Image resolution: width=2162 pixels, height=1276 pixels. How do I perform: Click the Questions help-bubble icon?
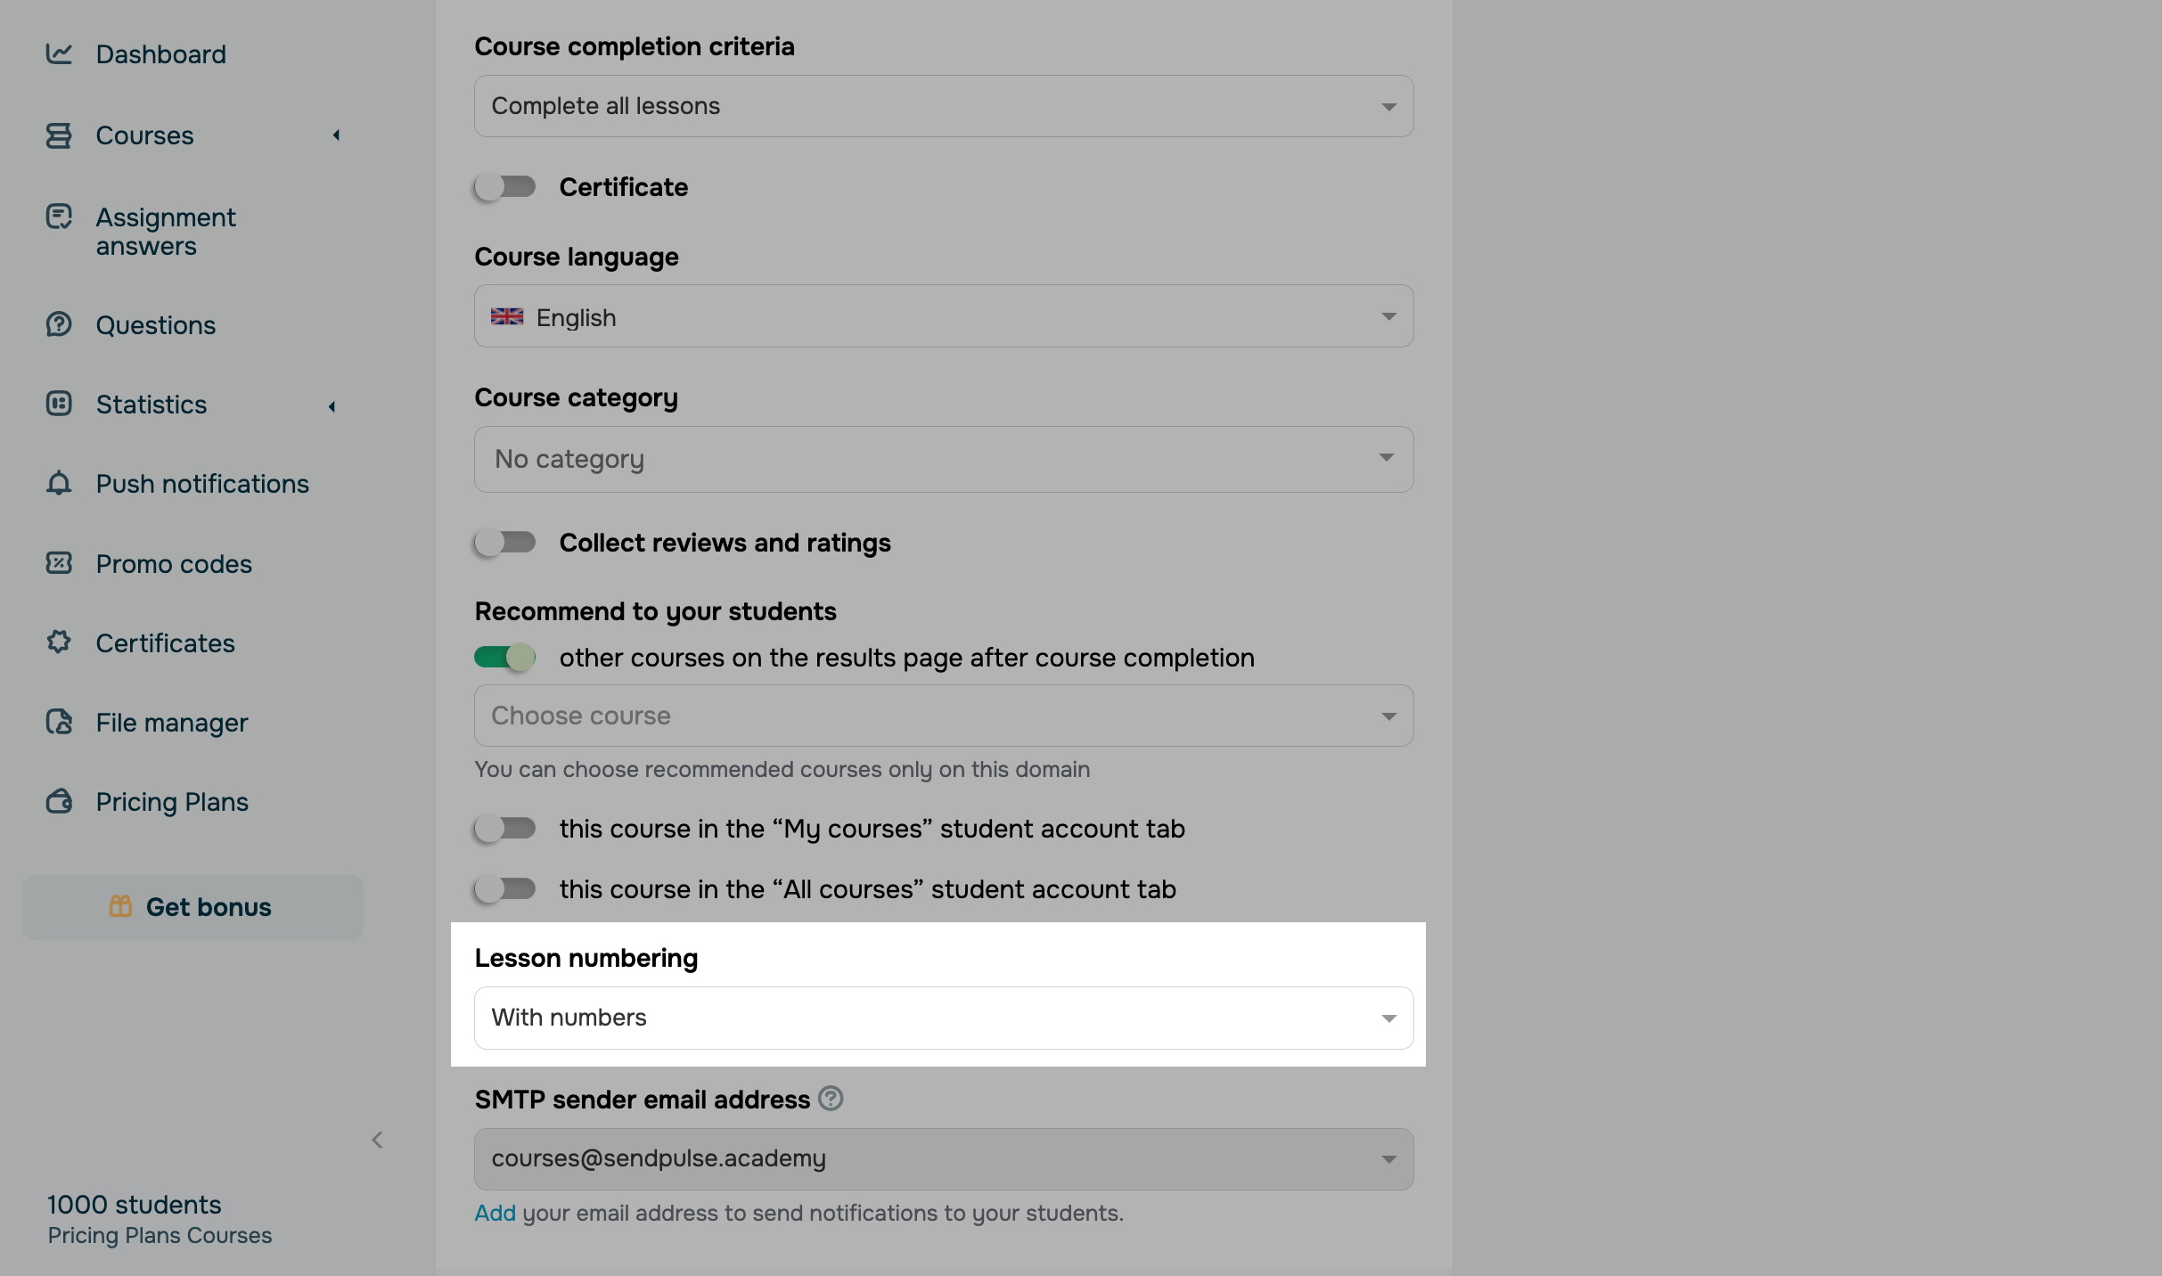click(x=59, y=324)
